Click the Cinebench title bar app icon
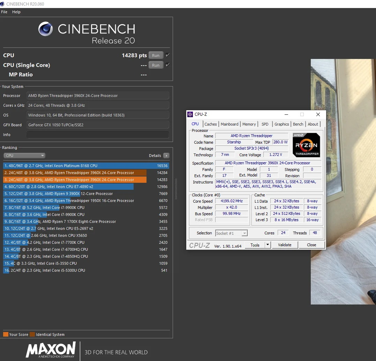This screenshot has height=361, width=376. click(x=3, y=4)
